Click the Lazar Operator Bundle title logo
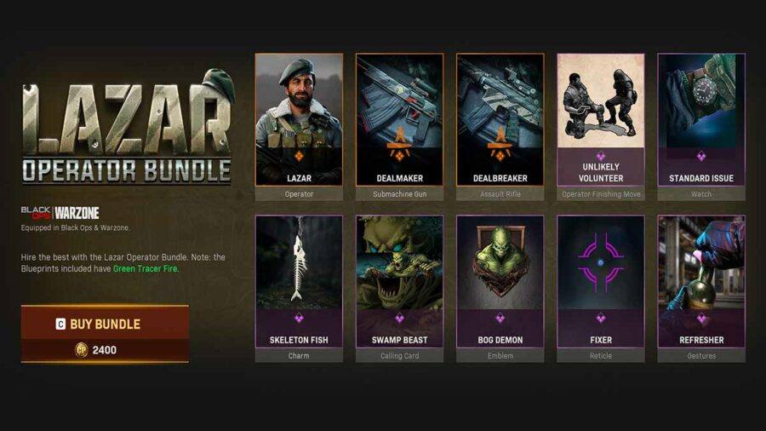 coord(127,127)
